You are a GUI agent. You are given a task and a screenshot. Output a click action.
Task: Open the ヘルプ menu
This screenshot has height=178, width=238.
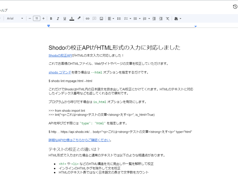[4, 10]
